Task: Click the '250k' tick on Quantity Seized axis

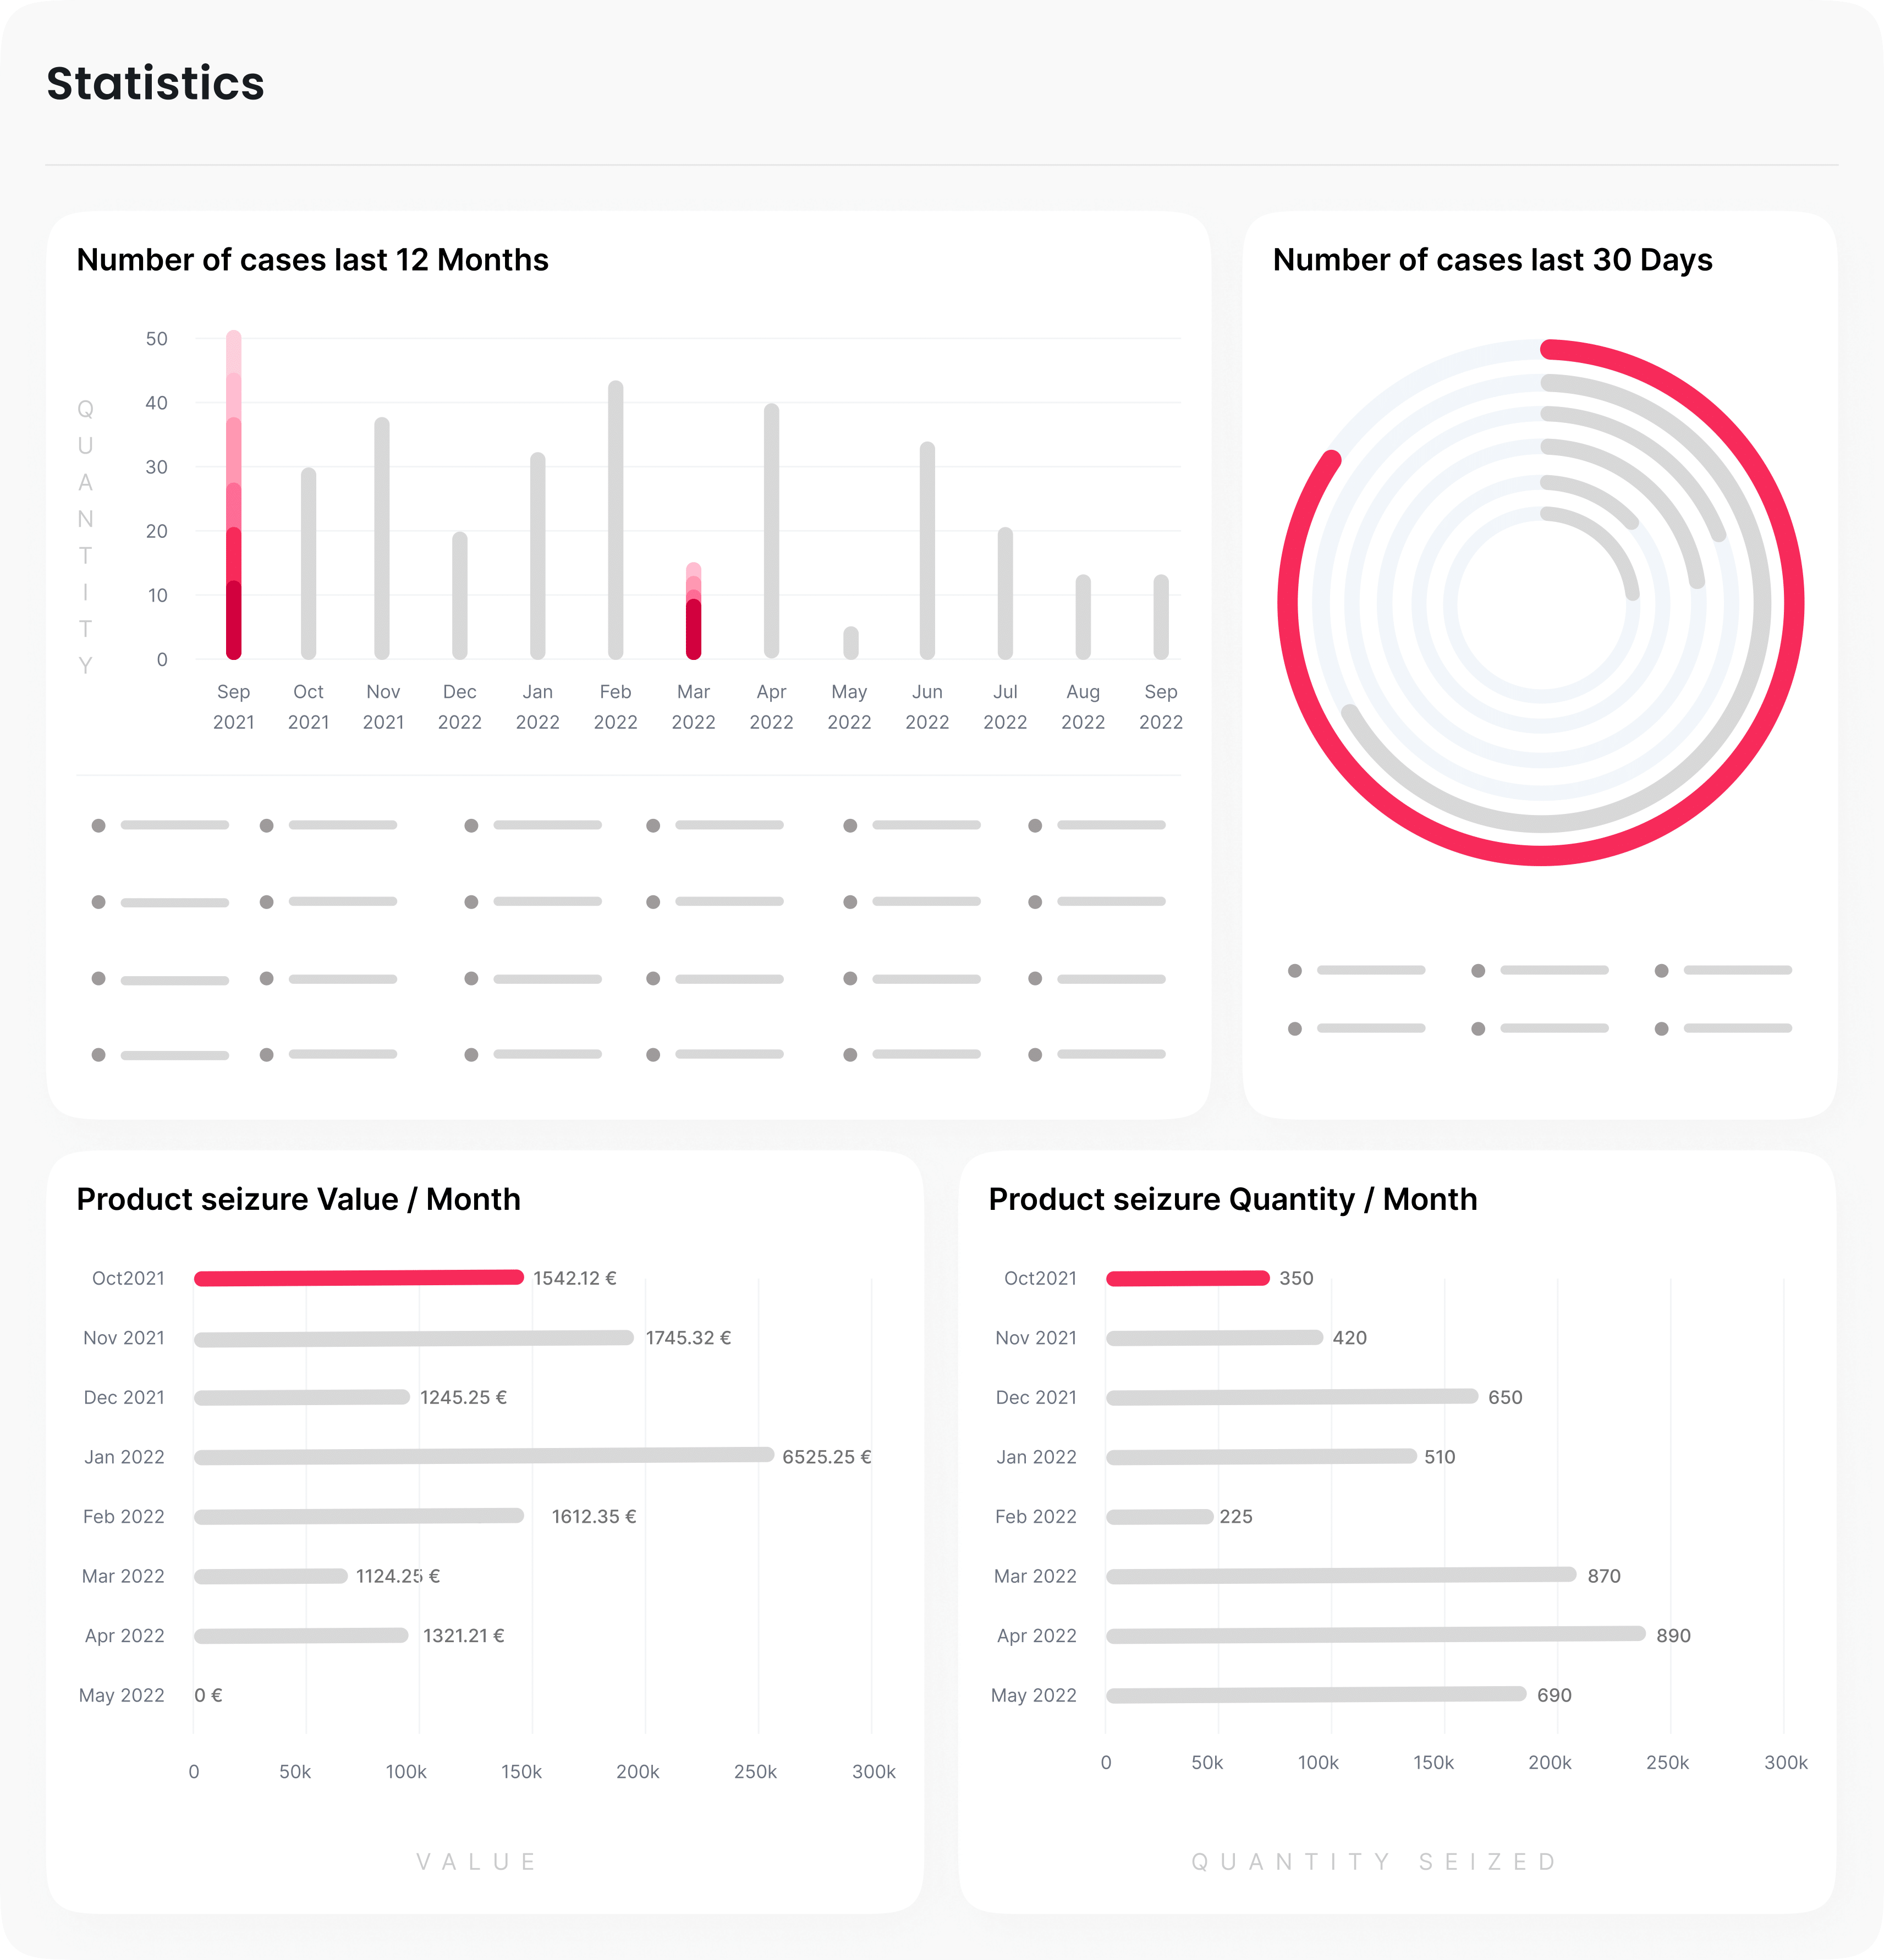Action: (1667, 1763)
